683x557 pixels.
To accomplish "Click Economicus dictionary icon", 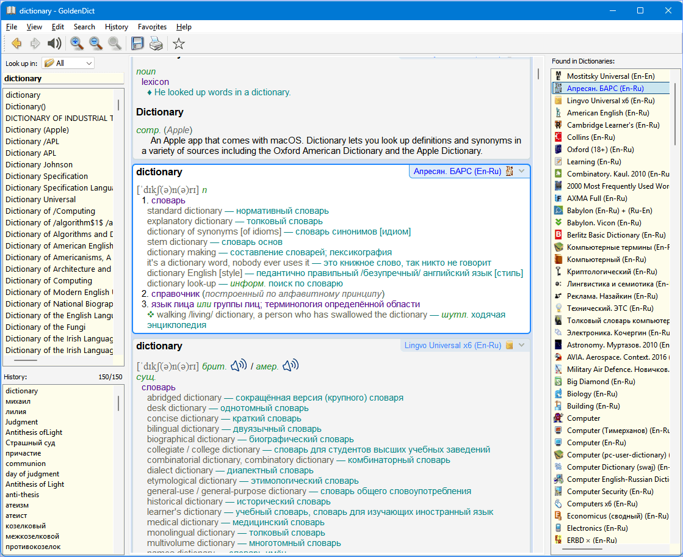I will pyautogui.click(x=558, y=515).
